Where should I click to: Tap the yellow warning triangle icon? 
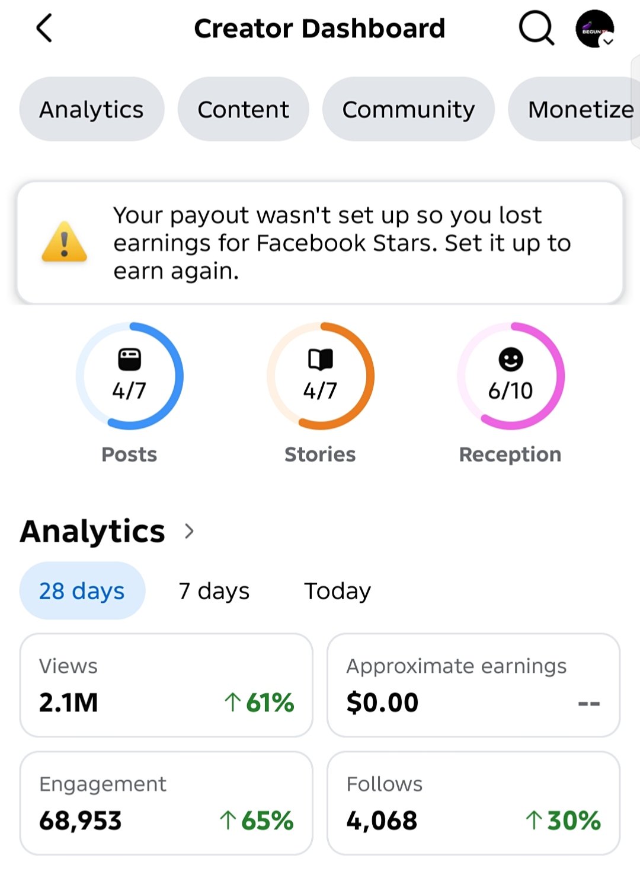coord(64,243)
